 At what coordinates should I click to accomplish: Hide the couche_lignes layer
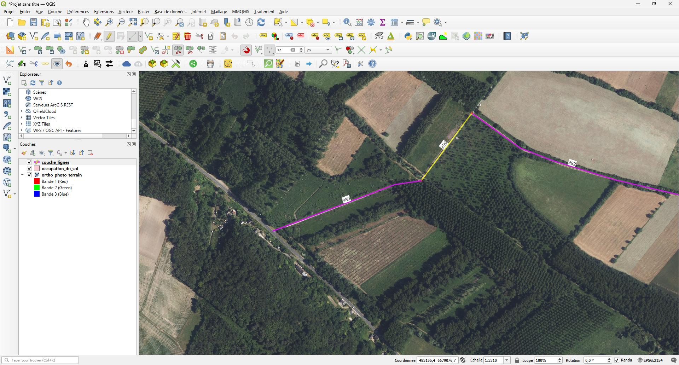pos(29,162)
